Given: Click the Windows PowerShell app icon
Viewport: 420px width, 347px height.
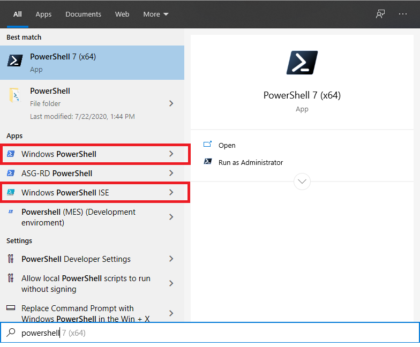Looking at the screenshot, I should coord(11,154).
